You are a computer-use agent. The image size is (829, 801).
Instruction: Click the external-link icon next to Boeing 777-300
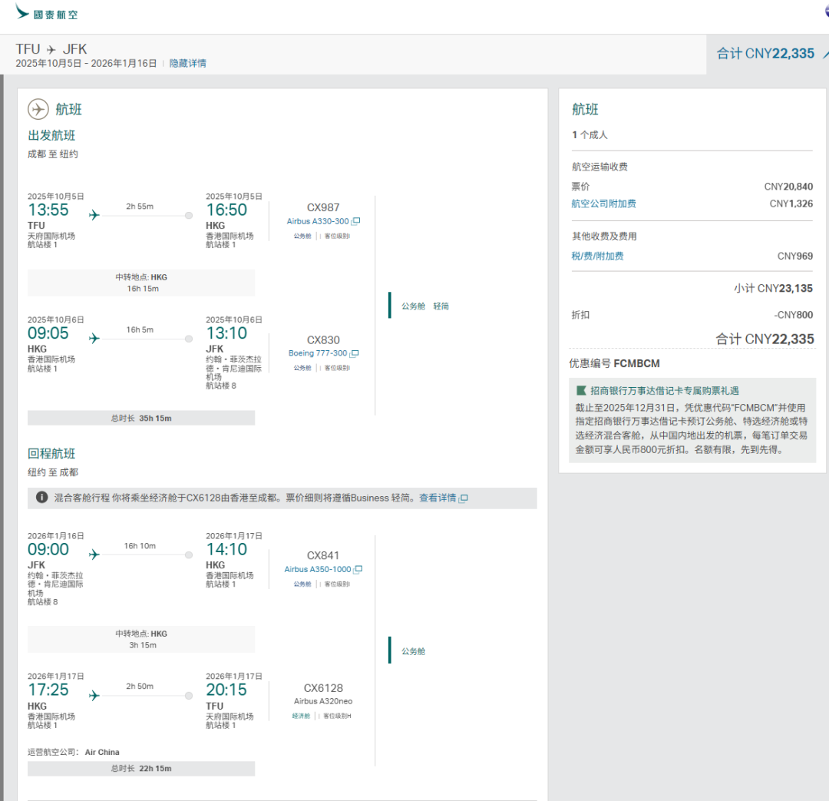point(354,354)
